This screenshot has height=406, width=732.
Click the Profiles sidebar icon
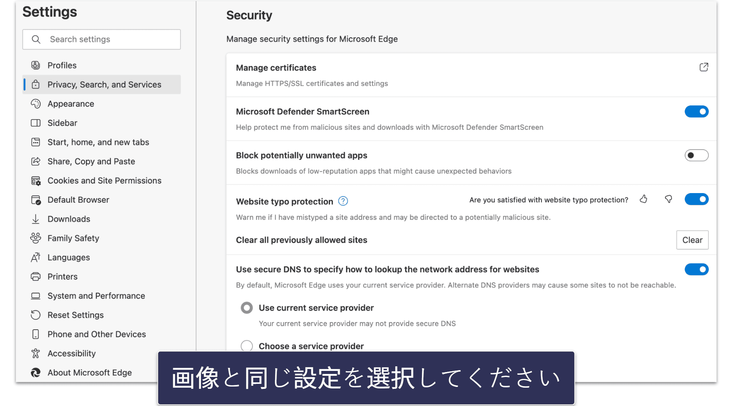coord(35,65)
